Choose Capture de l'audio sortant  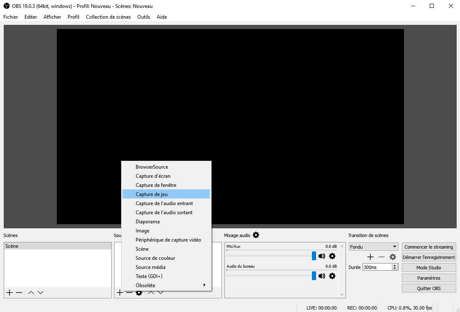(x=166, y=212)
